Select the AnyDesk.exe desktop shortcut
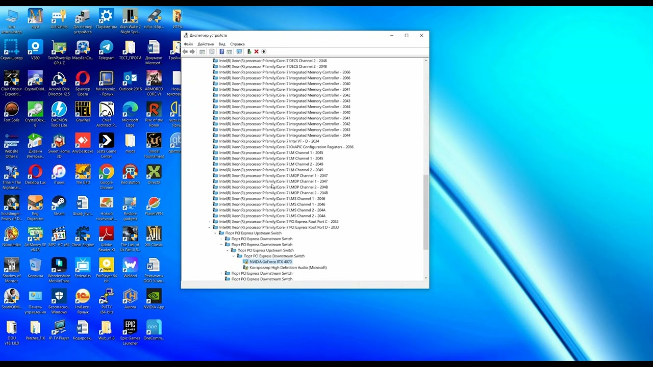This screenshot has width=653, height=367. pyautogui.click(x=83, y=143)
